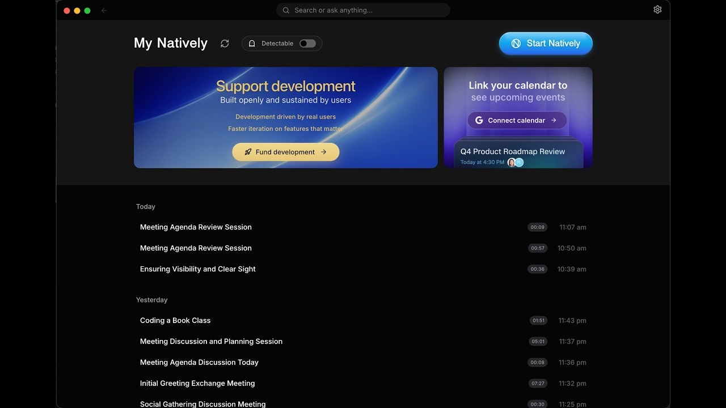Click the 00:09 duration badge
The width and height of the screenshot is (726, 408).
(537, 227)
